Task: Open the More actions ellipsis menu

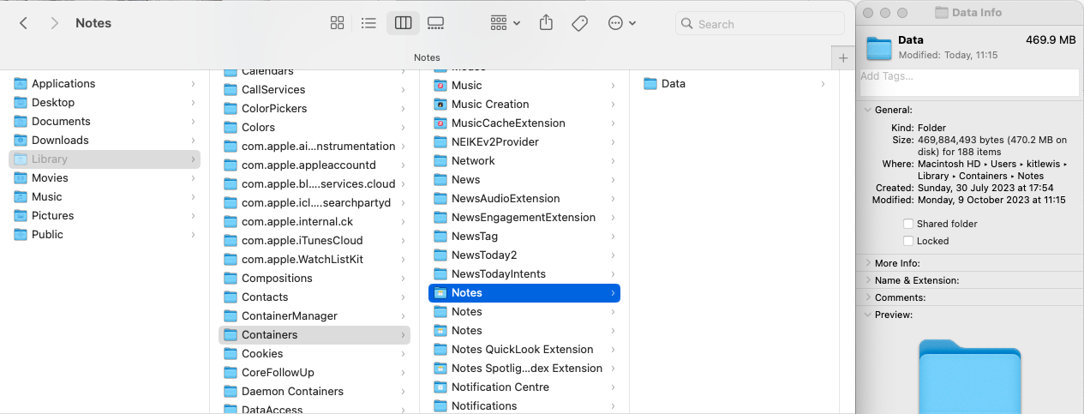Action: 622,23
